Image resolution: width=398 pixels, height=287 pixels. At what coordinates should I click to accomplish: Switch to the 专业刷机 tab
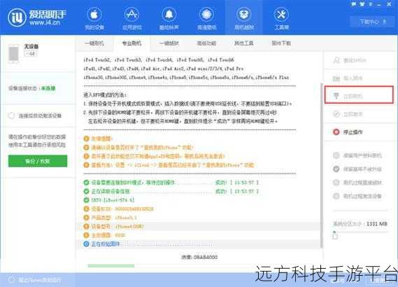click(x=132, y=43)
